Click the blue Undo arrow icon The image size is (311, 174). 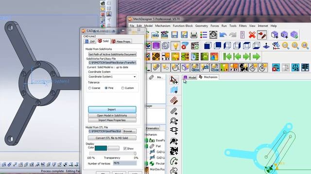click(223, 35)
